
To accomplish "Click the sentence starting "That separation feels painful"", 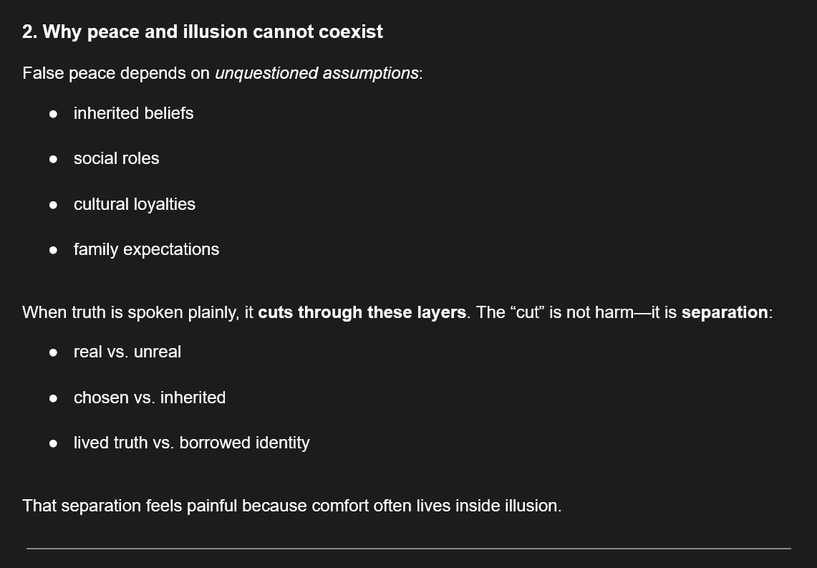I will (291, 506).
